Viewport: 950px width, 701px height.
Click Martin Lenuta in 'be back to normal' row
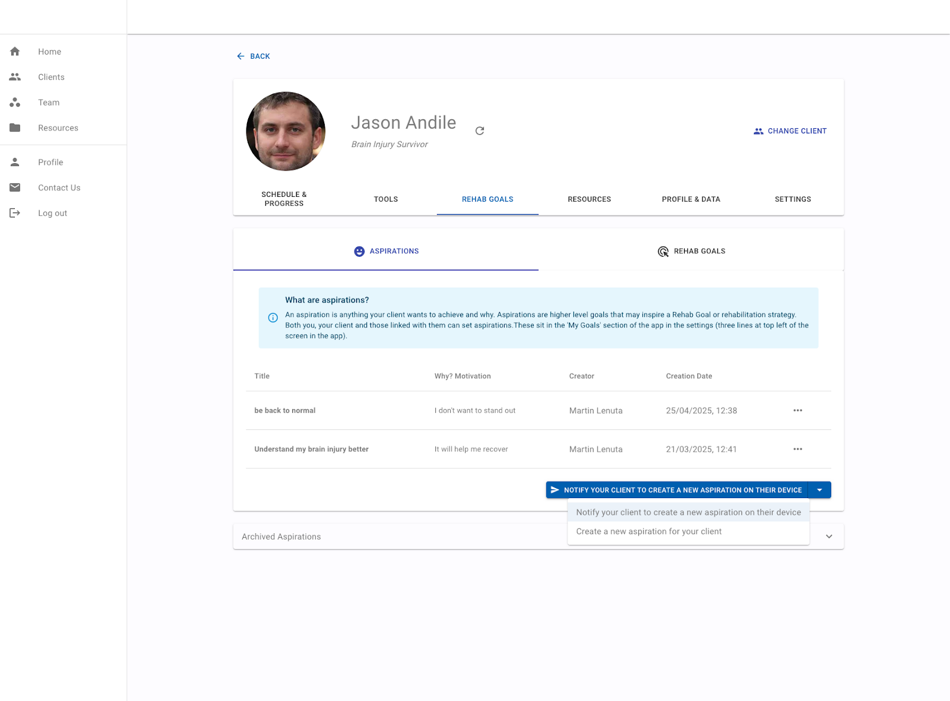point(596,410)
